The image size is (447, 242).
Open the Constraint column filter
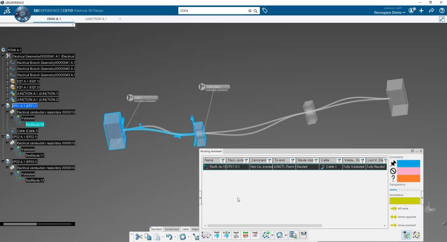[270, 161]
